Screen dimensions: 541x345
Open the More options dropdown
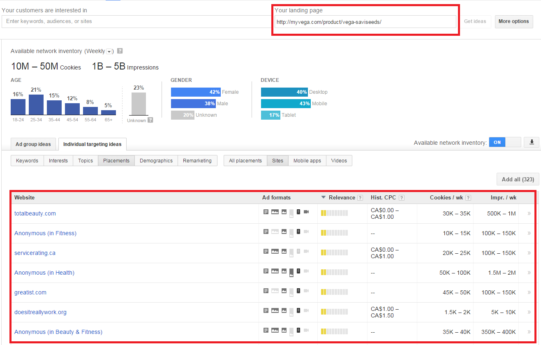[x=513, y=21]
